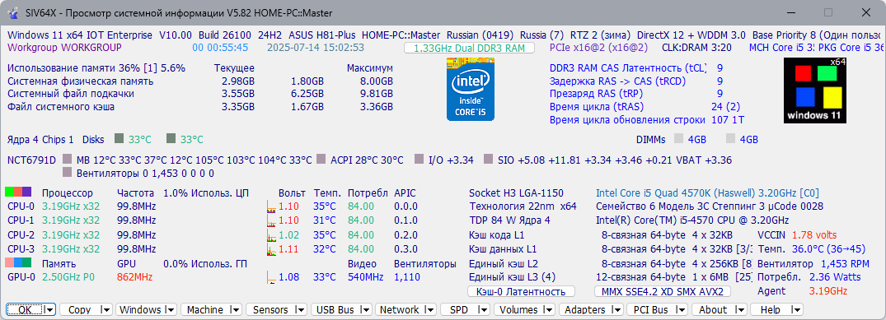Click the OK button
The image size is (886, 320).
pyautogui.click(x=26, y=309)
